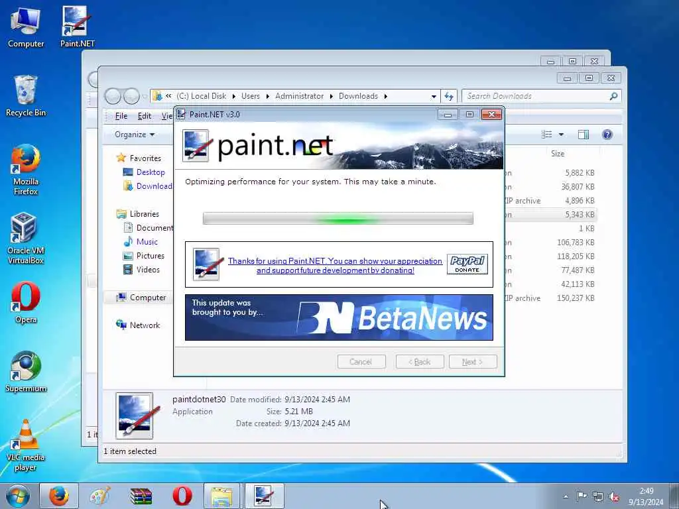The height and width of the screenshot is (509, 679).
Task: Click the Cancel button in installer
Action: 361,362
